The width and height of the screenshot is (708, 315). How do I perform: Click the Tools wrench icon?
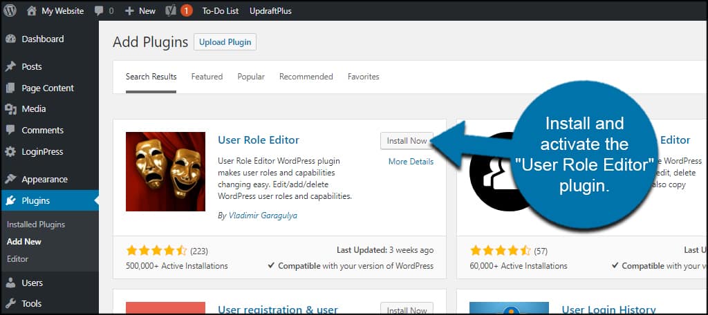click(11, 304)
